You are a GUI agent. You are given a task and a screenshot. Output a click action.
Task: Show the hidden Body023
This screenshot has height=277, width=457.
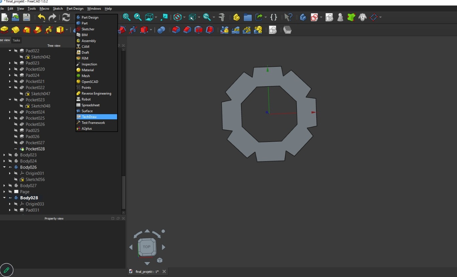tap(10, 155)
